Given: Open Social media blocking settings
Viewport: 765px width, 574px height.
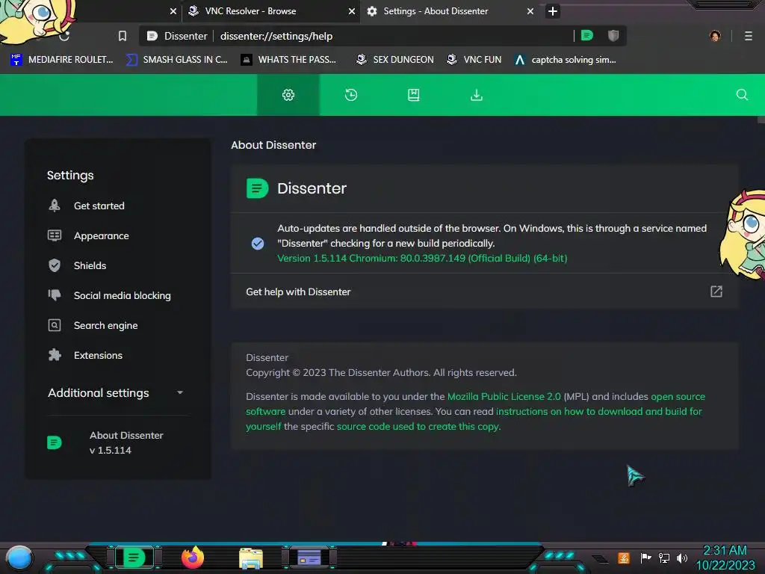Looking at the screenshot, I should (122, 295).
